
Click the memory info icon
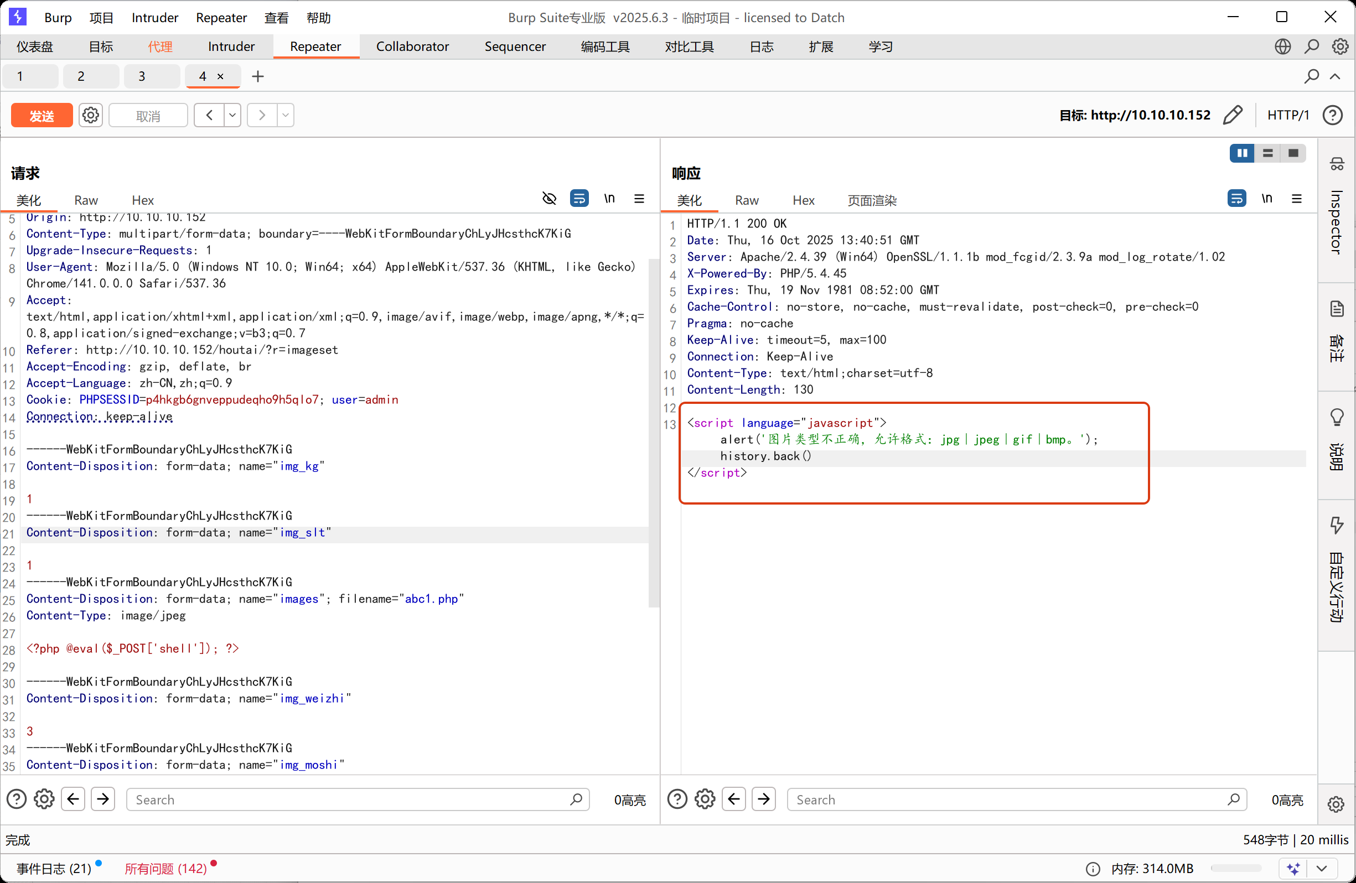[1093, 869]
